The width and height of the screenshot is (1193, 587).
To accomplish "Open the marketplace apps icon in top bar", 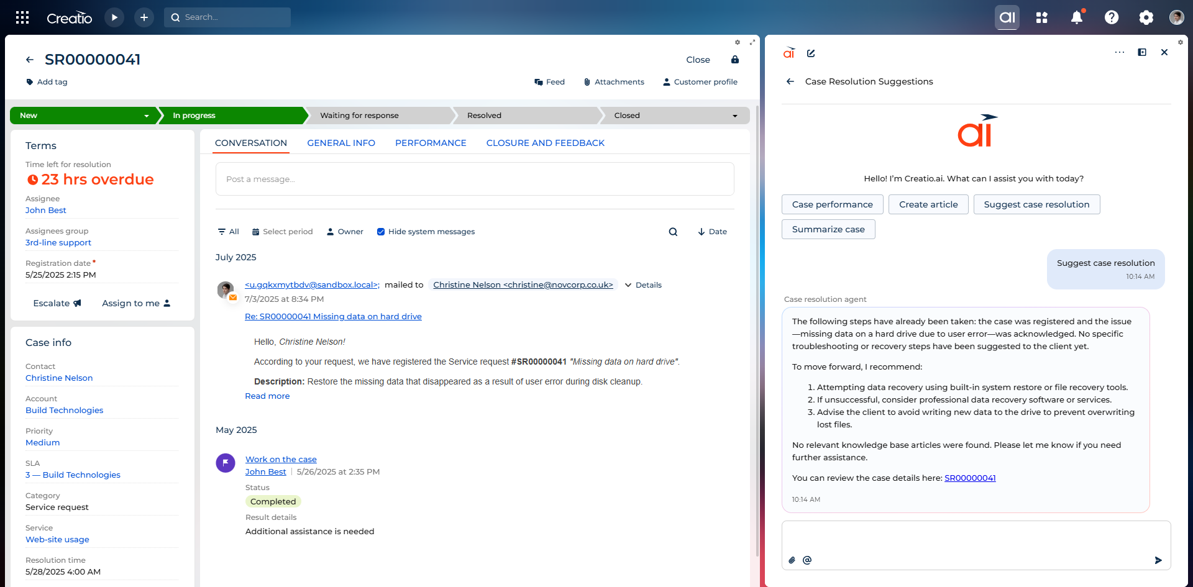I will coord(1042,17).
